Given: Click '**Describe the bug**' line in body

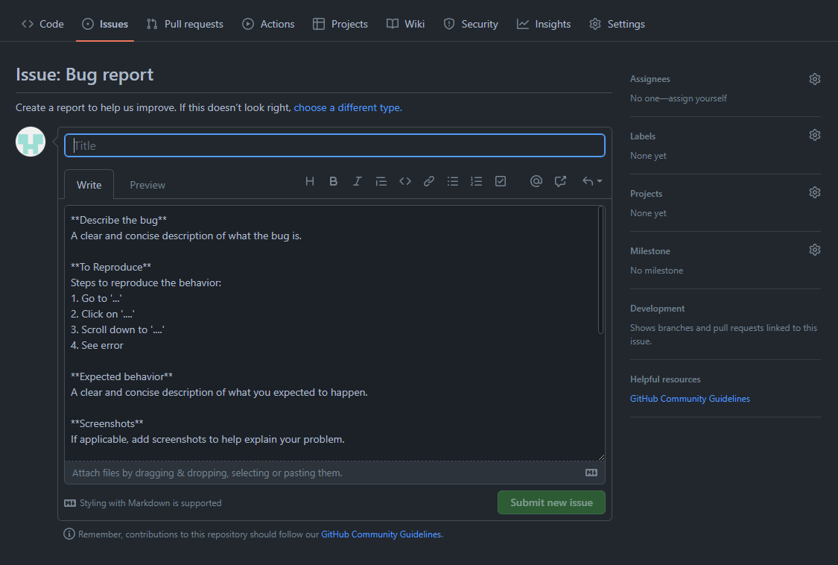Looking at the screenshot, I should click(x=118, y=220).
